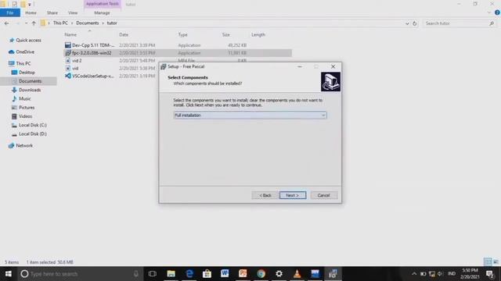The width and height of the screenshot is (501, 281).
Task: Open Microsoft Store from taskbar
Action: tap(207, 274)
